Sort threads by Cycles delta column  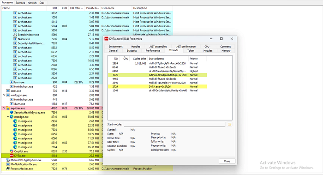tap(138, 59)
